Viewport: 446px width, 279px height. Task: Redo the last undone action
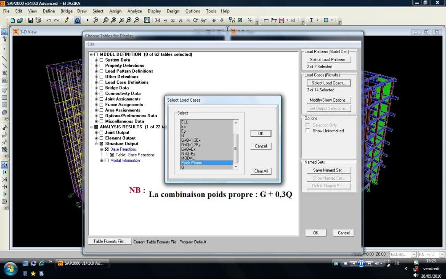(x=57, y=20)
